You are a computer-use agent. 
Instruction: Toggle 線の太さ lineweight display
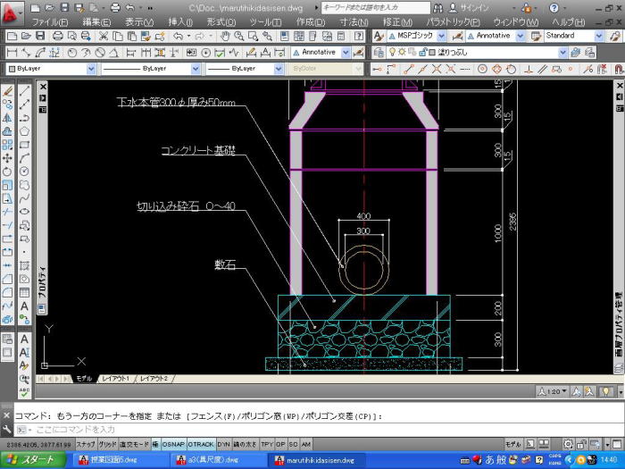point(246,444)
